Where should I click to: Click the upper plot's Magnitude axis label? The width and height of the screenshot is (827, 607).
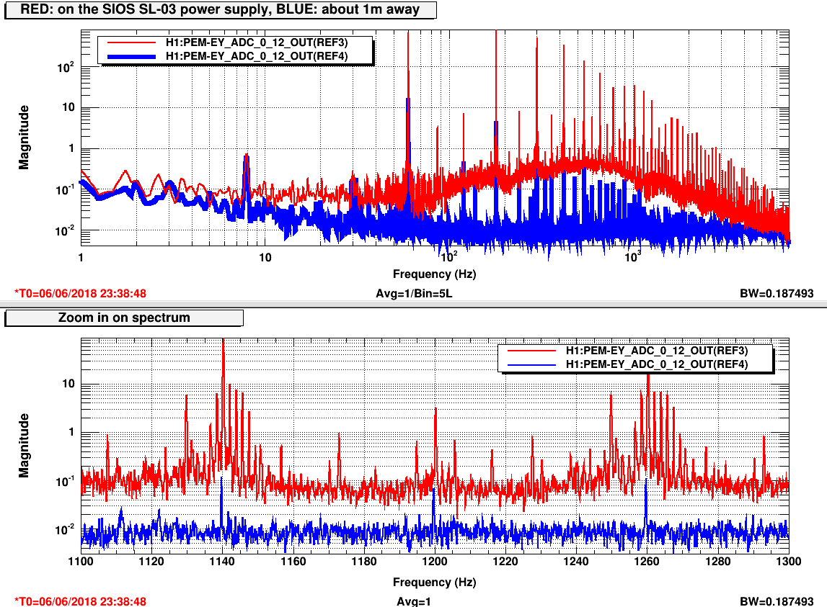pos(25,137)
